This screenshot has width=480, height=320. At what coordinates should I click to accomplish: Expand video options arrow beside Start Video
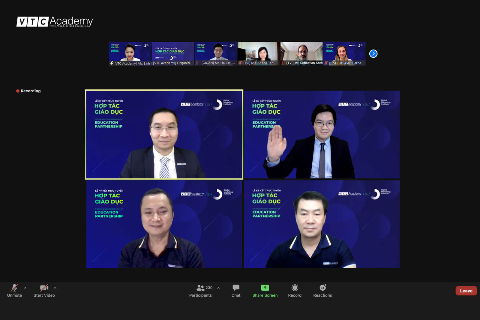tap(55, 288)
